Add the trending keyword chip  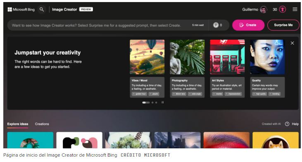275,94
